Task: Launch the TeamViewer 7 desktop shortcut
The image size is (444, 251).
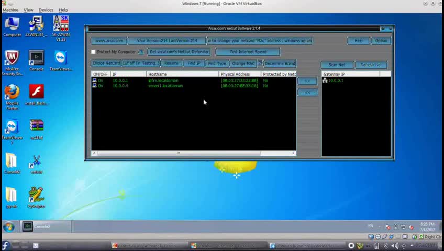Action: [12, 132]
